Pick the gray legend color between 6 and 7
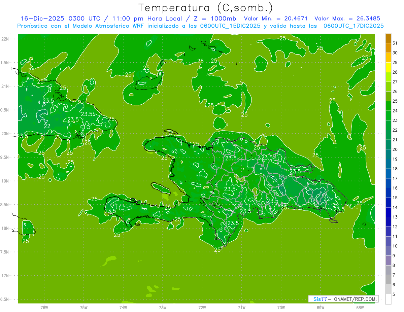Image resolution: width=404 pixels, height=312 pixels. [x=388, y=280]
